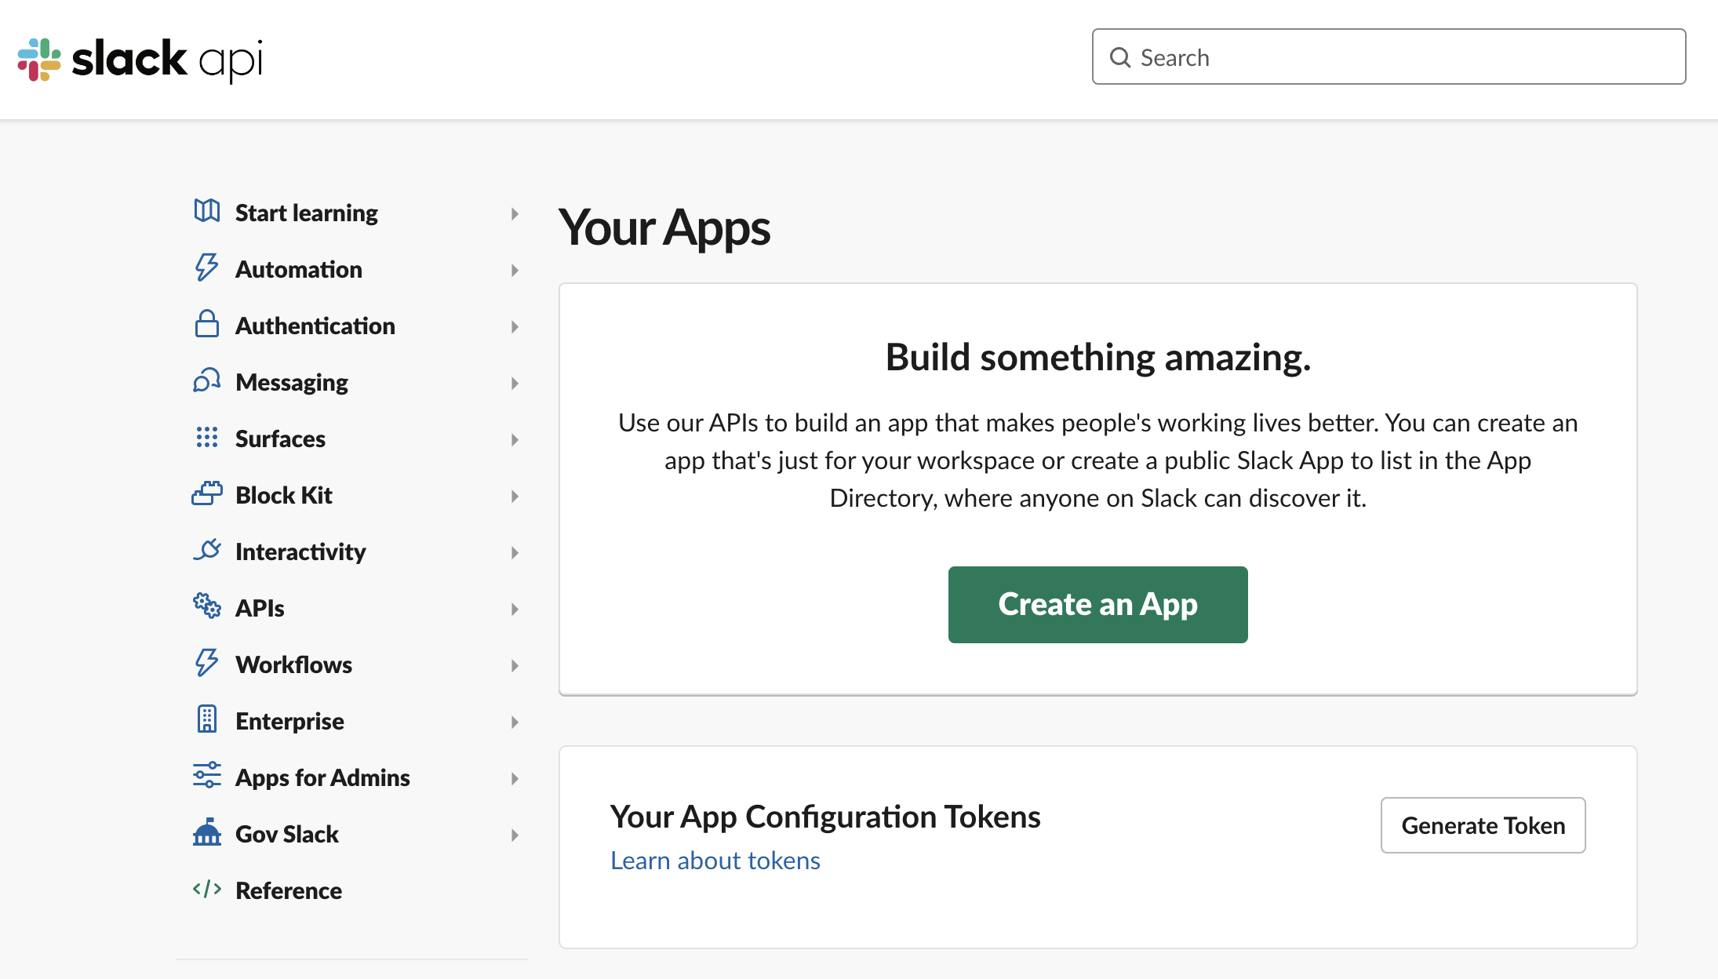Image resolution: width=1718 pixels, height=979 pixels.
Task: Select the Authentication padlock icon
Action: 206,325
